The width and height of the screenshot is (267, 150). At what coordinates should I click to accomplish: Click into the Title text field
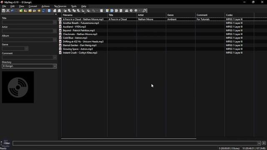coord(28,22)
